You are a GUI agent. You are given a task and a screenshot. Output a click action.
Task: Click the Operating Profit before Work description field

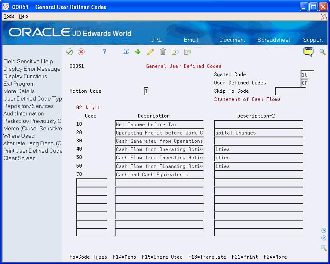pyautogui.click(x=159, y=133)
